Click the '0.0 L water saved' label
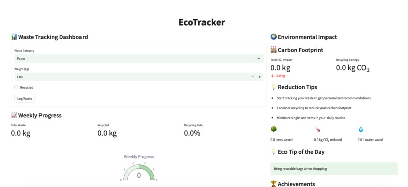Viewport: 408px width, 187px height. tap(370, 139)
